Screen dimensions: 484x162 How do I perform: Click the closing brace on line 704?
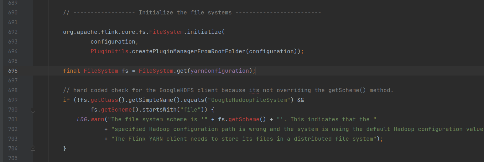coord(65,148)
